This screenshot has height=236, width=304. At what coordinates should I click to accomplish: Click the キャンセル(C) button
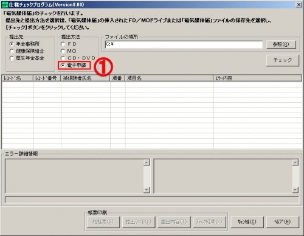point(247,222)
